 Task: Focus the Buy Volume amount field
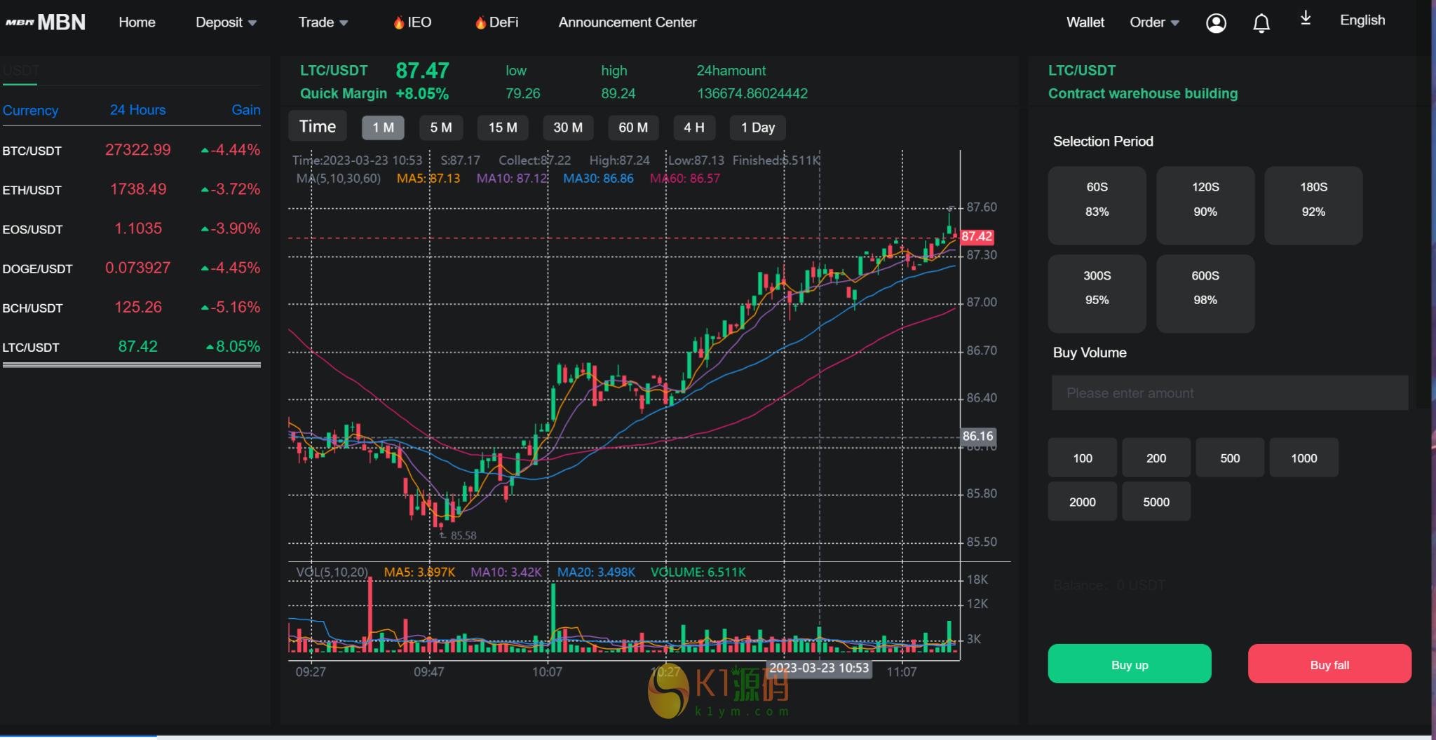coord(1229,393)
